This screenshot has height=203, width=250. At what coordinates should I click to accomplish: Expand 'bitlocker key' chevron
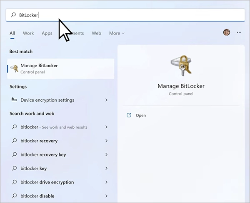tap(107, 169)
